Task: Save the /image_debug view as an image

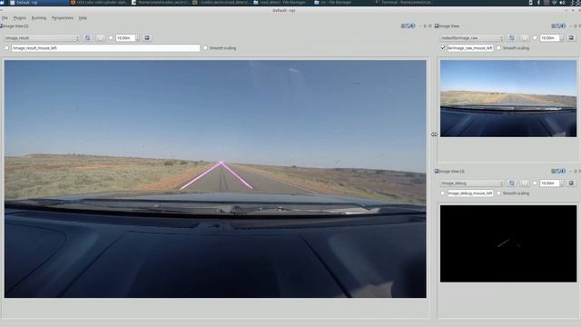Action: point(571,183)
